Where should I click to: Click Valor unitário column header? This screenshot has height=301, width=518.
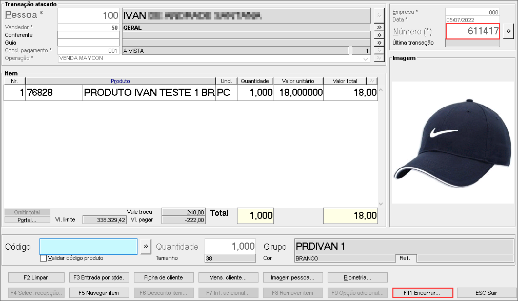click(x=298, y=81)
